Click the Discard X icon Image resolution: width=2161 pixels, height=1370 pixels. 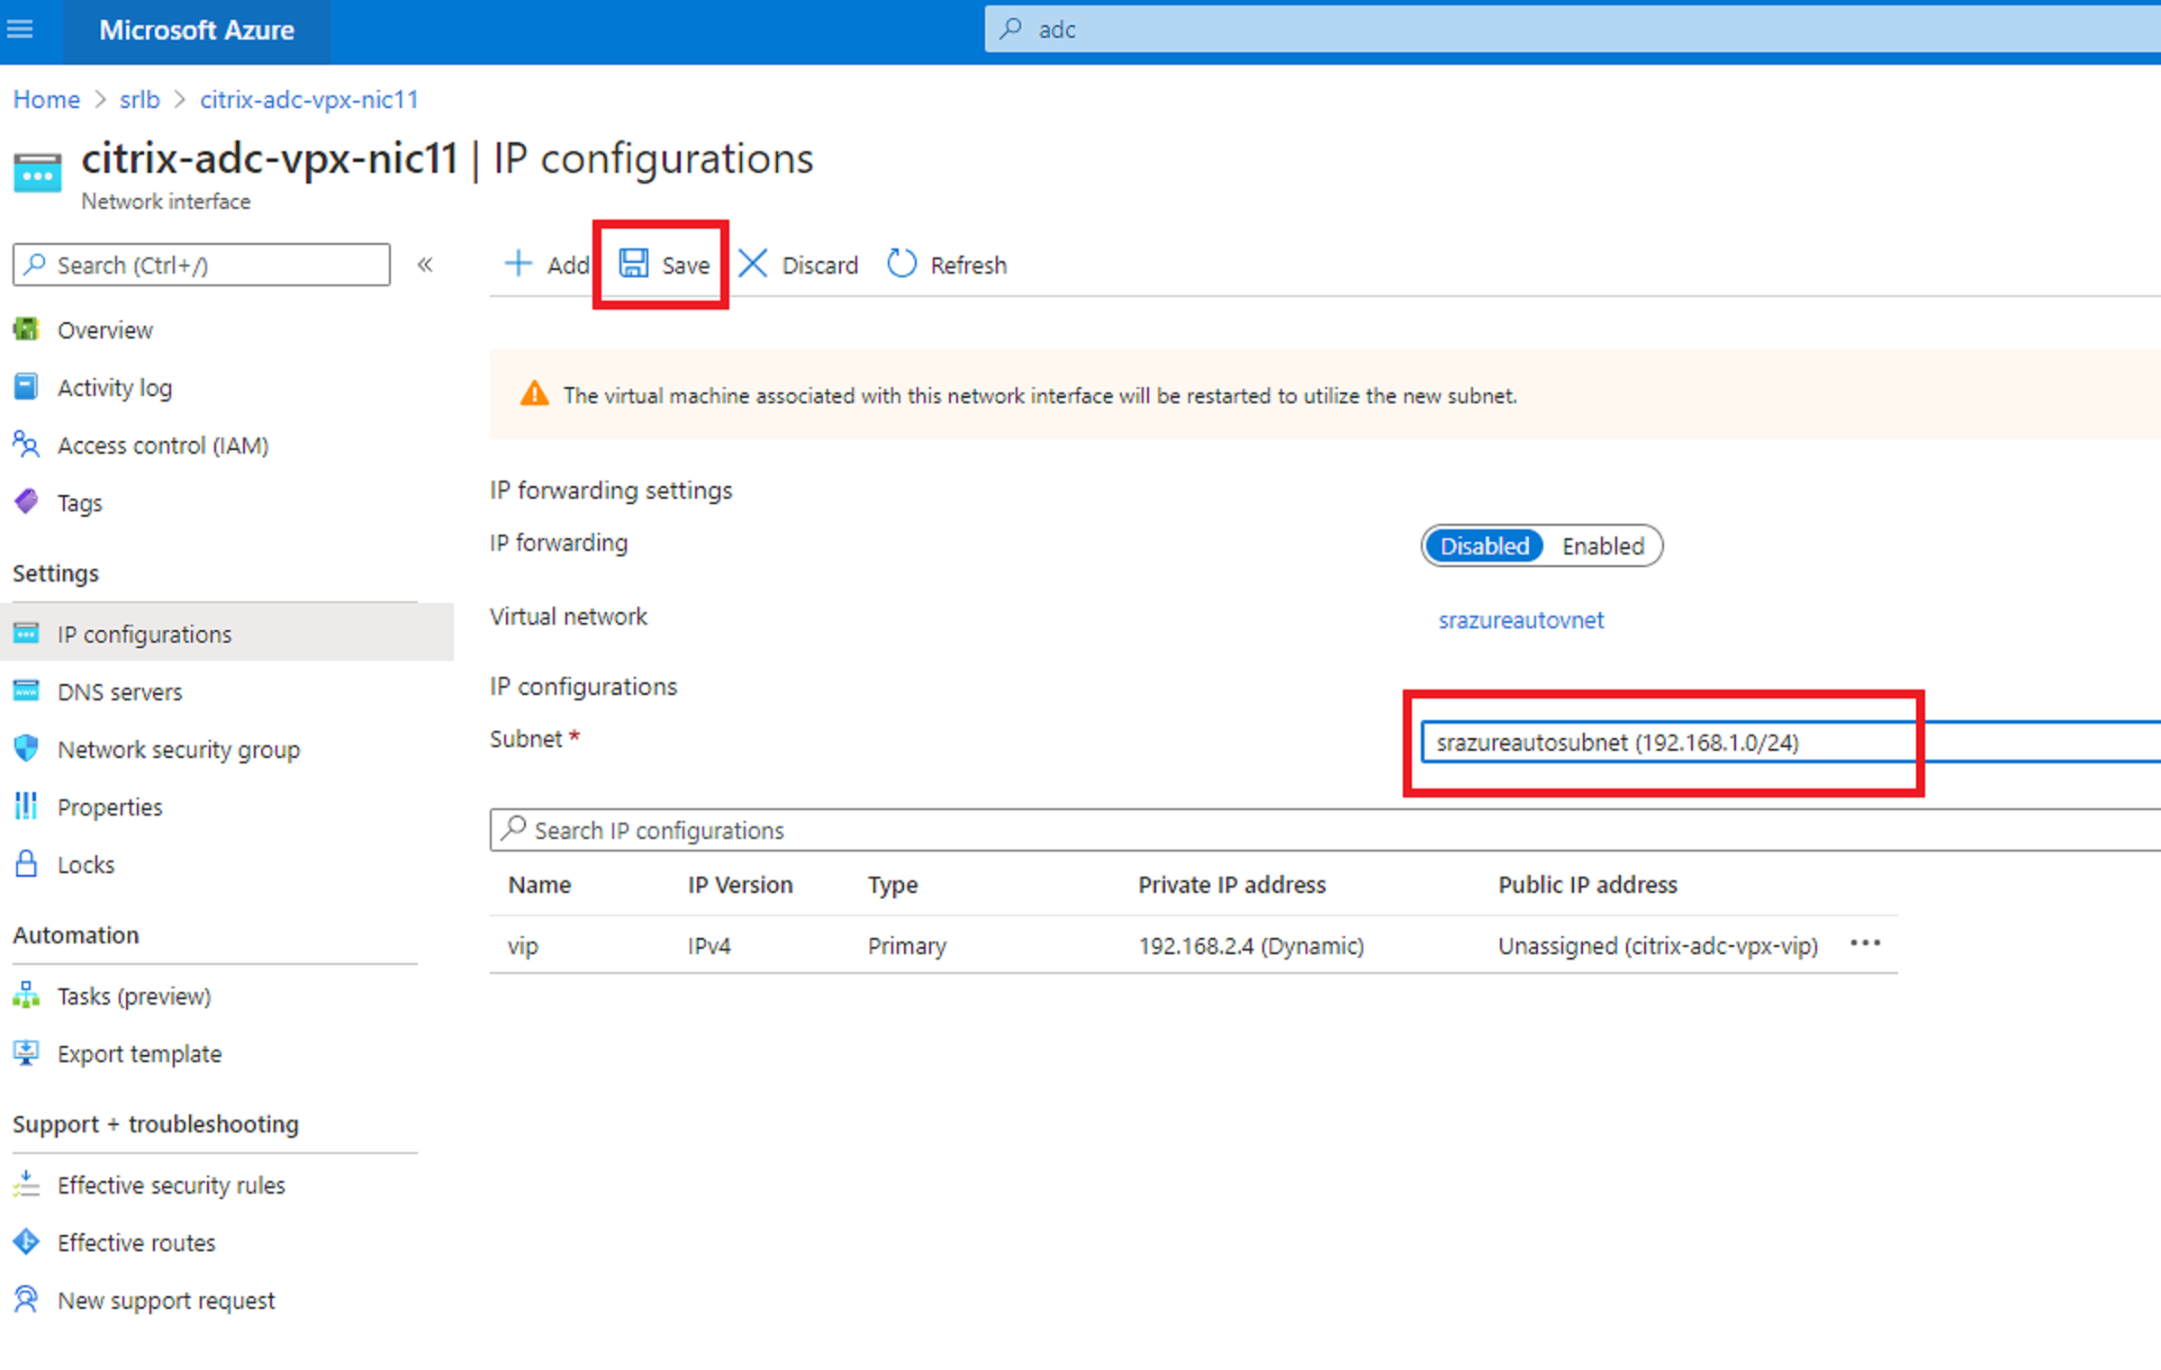[x=753, y=264]
